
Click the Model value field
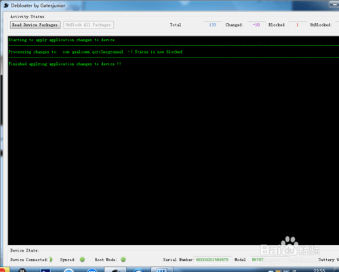[x=258, y=260]
